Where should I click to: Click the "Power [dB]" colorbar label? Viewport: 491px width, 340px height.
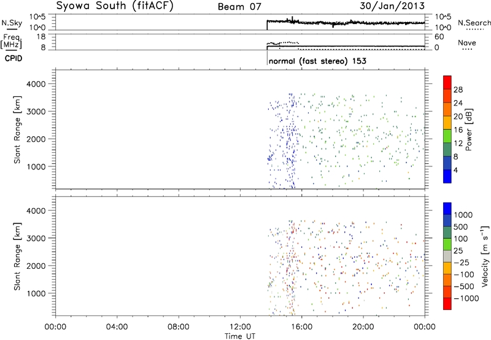click(469, 129)
